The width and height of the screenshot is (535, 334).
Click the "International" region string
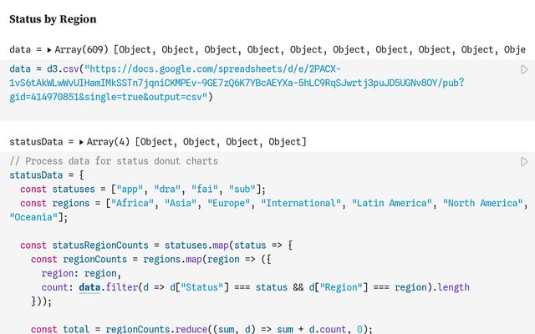pos(302,203)
